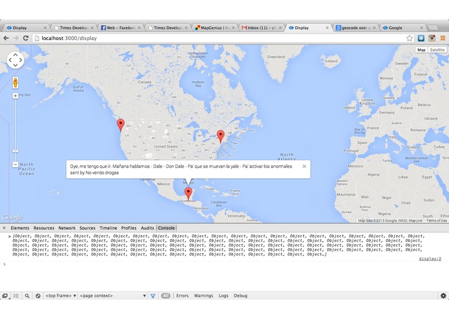Open the blue extension icon beside the star
This screenshot has width=449, height=319.
point(421,38)
